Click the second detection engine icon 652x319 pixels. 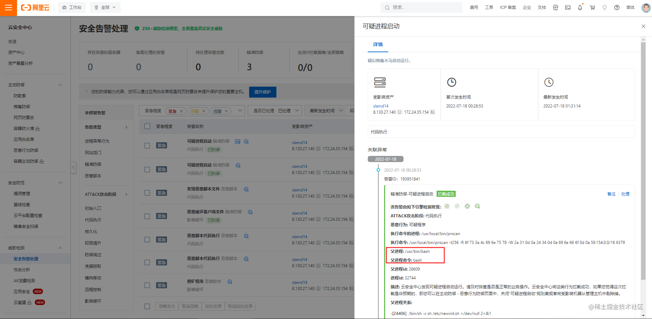pyautogui.click(x=457, y=206)
